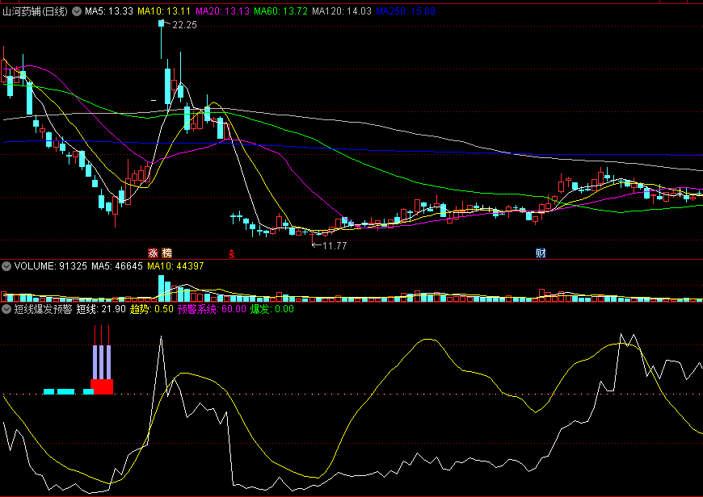Click the red S marker icon
Viewport: 703px width, 497px height.
click(x=232, y=254)
